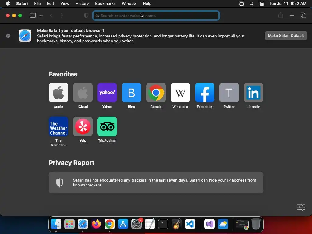This screenshot has height=234, width=312.
Task: Open the privacy report shield in toolbar
Action: 86,16
